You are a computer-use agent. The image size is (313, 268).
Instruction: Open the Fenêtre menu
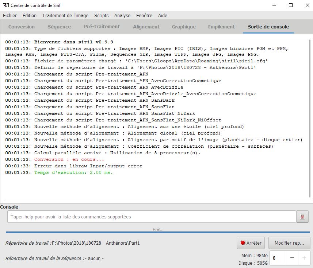point(144,16)
